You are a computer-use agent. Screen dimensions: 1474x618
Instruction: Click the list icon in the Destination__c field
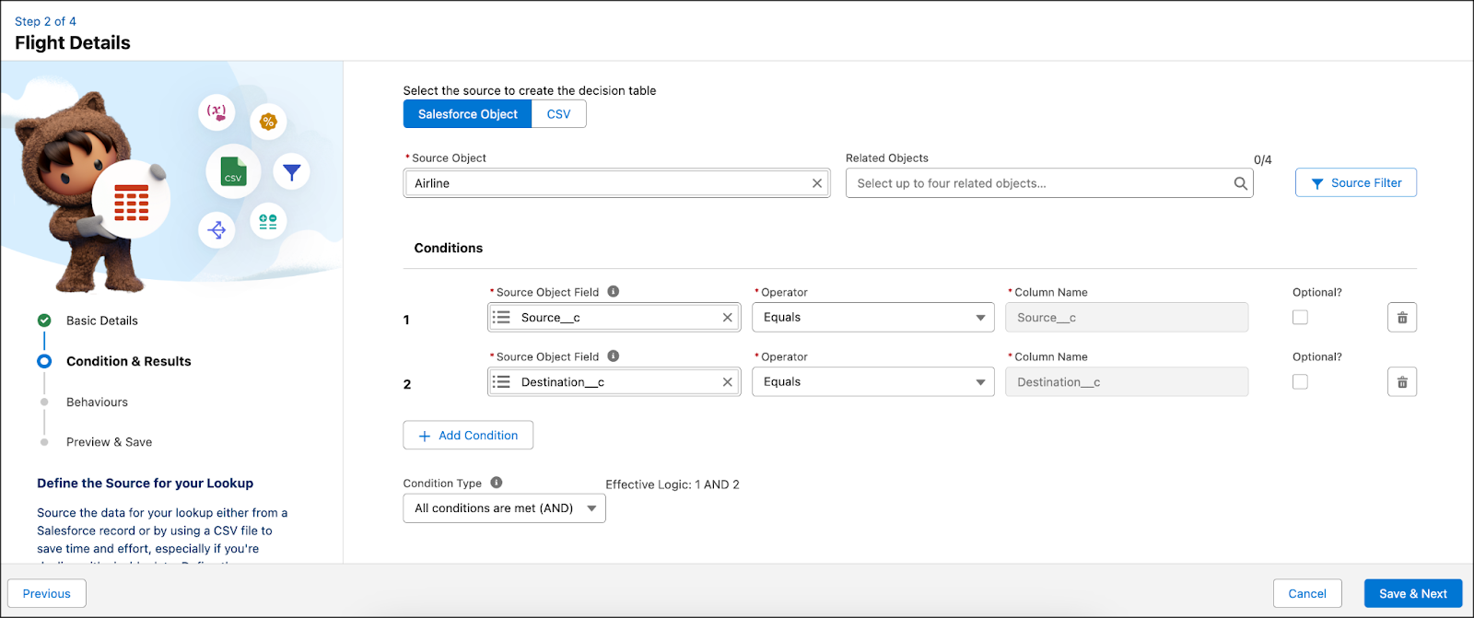(x=501, y=382)
